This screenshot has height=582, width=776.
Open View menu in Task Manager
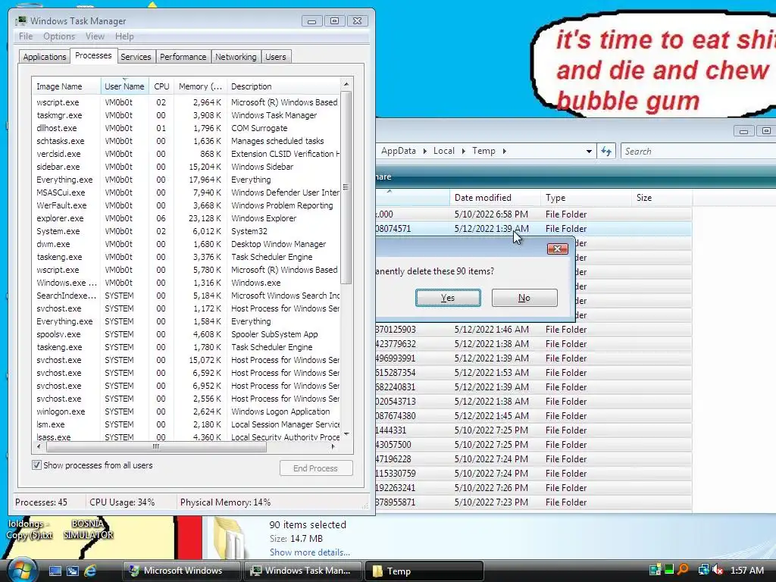click(95, 36)
